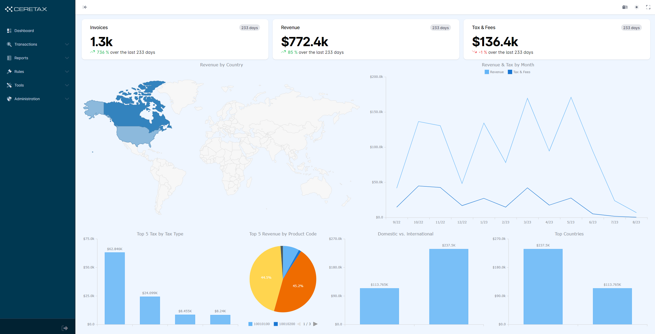Go to previous pie legend page arrow

click(299, 324)
